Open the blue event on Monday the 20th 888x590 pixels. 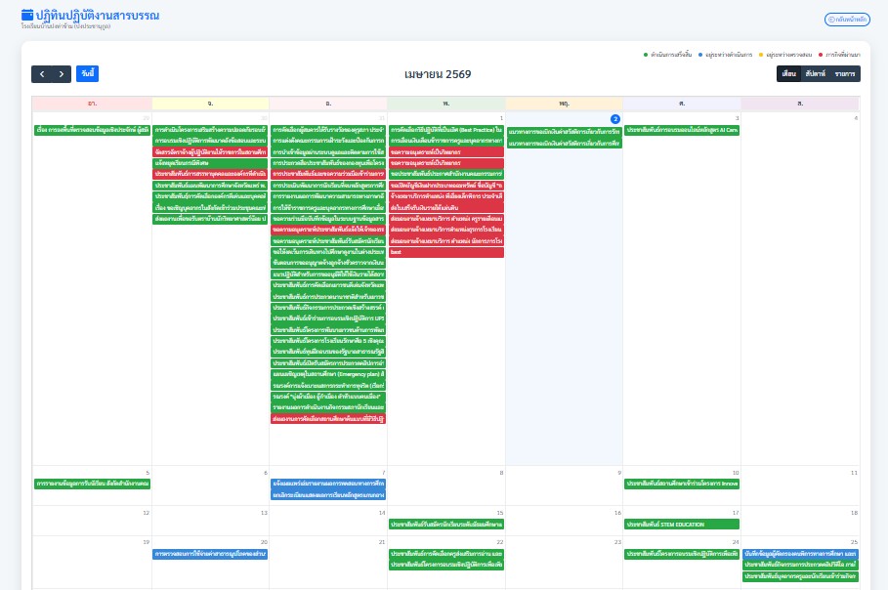pyautogui.click(x=210, y=554)
